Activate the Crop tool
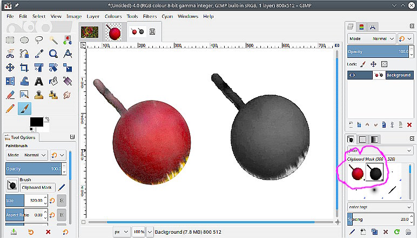 click(24, 68)
